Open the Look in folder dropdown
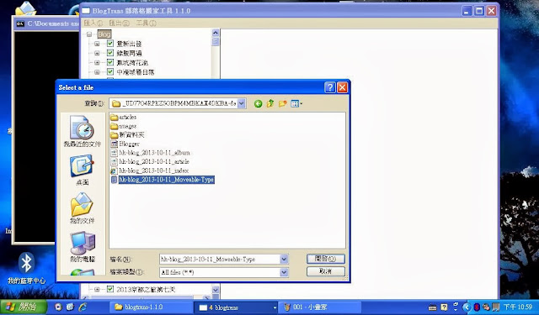 [242, 103]
